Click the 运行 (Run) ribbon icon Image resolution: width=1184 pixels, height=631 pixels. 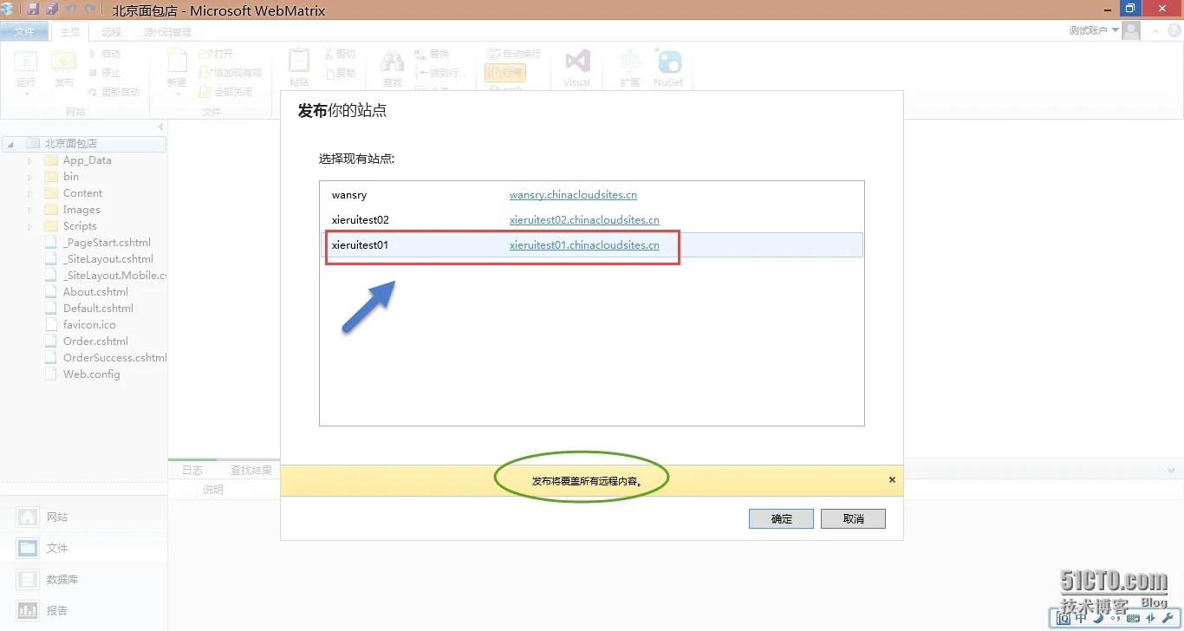click(26, 62)
